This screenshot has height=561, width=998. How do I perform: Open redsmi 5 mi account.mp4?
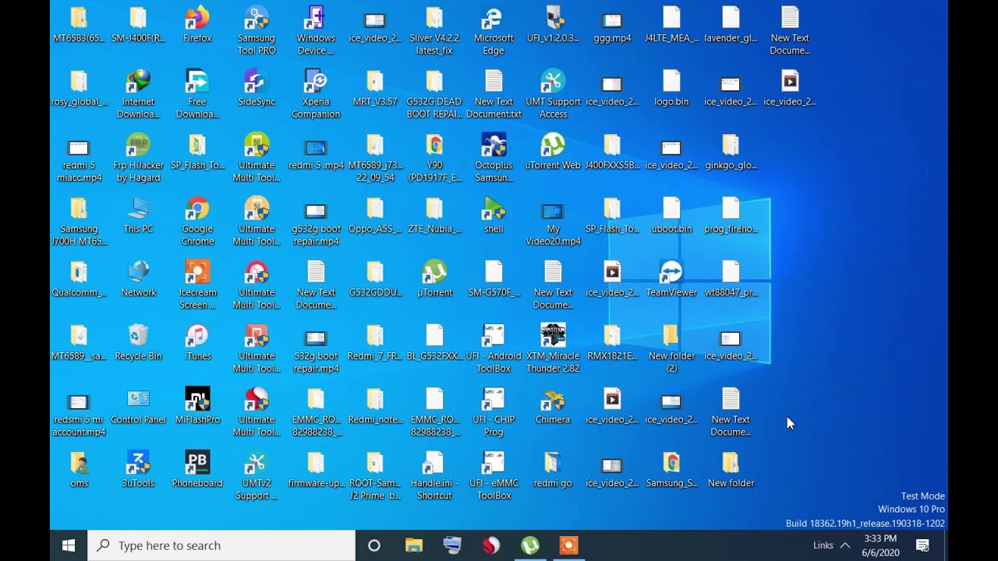[x=79, y=412]
